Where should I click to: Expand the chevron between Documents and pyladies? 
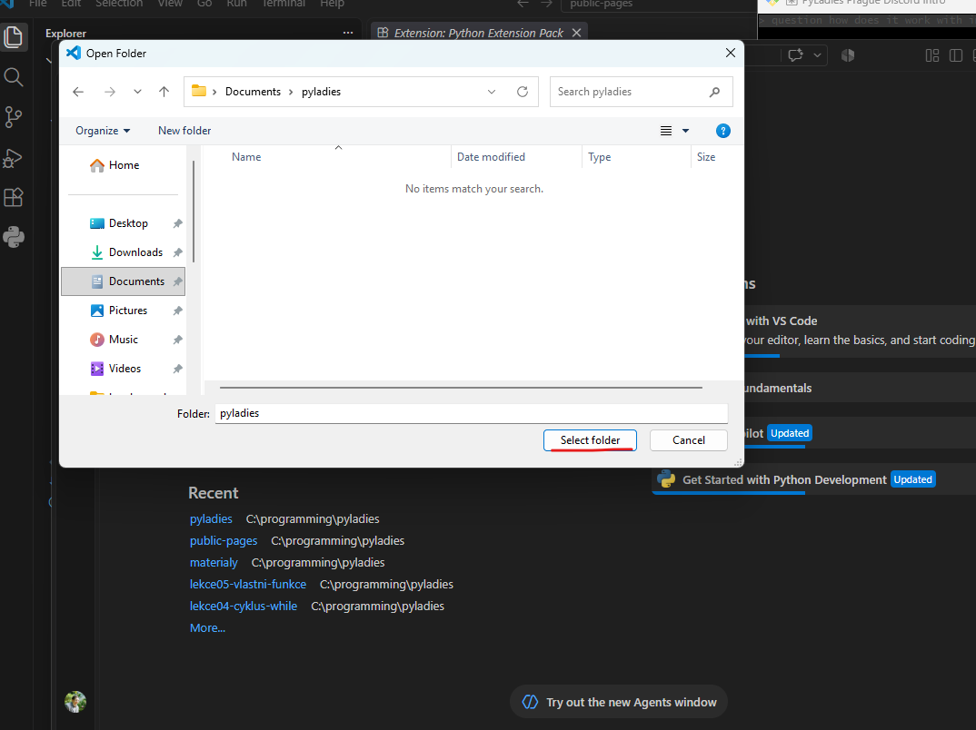[x=291, y=92]
